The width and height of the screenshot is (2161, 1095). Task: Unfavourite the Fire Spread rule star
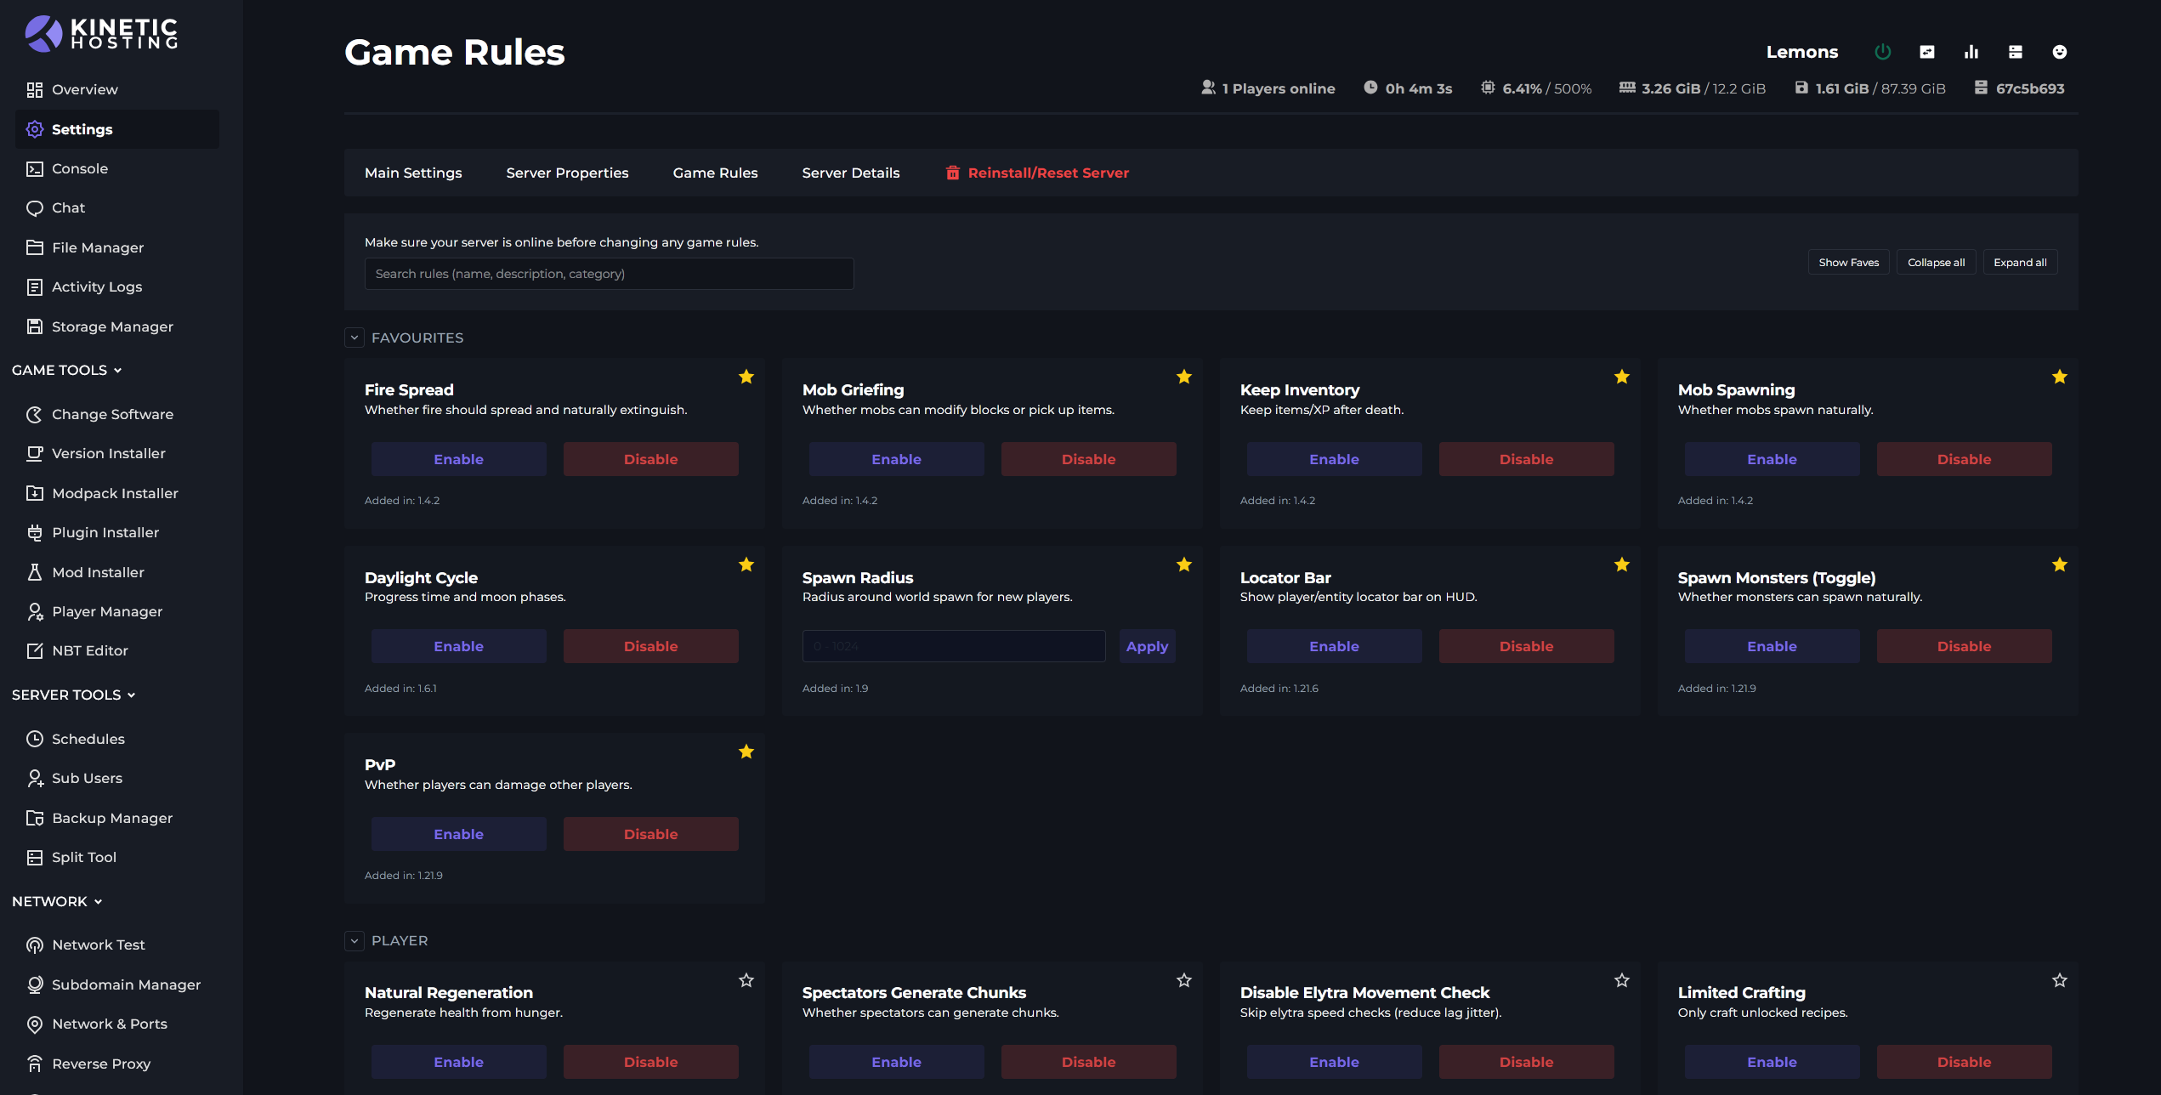(746, 377)
